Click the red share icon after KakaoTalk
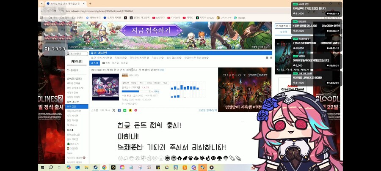Viewport: 381px width, 171px height. click(x=135, y=110)
